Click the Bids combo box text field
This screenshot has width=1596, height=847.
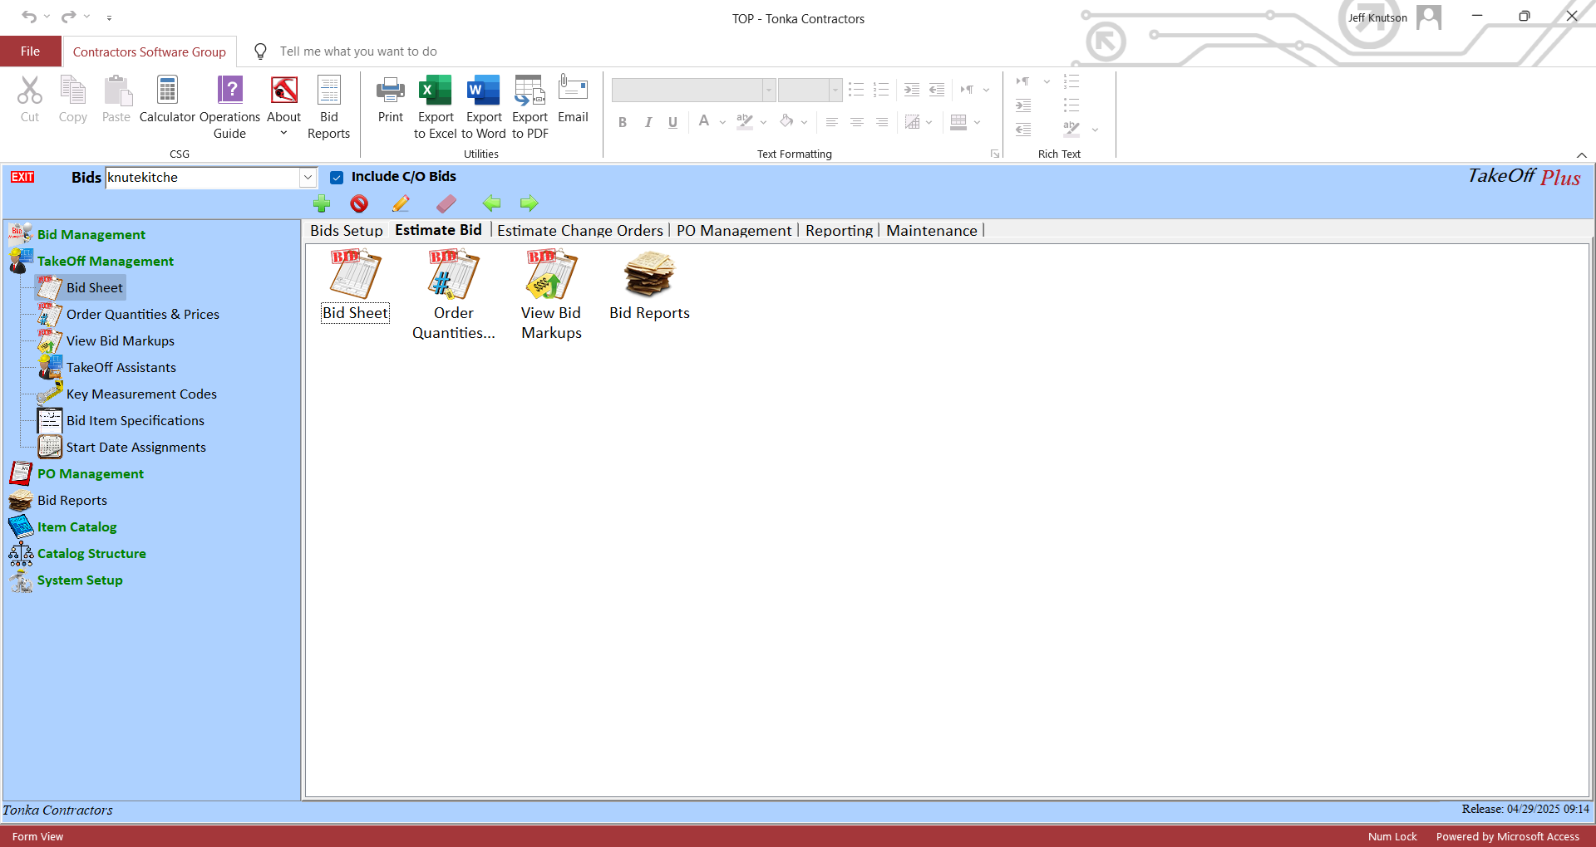click(203, 177)
